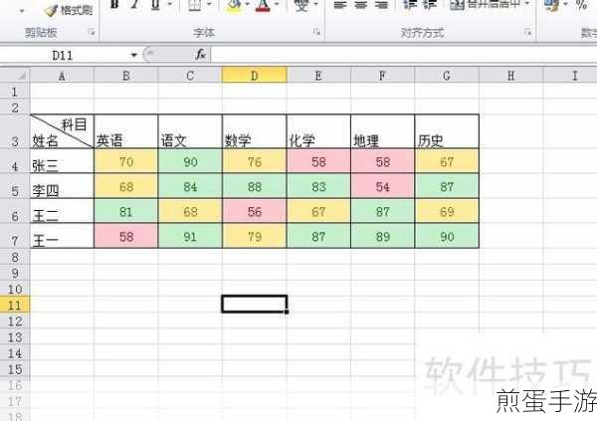Open the font color dropdown arrow

tap(277, 5)
